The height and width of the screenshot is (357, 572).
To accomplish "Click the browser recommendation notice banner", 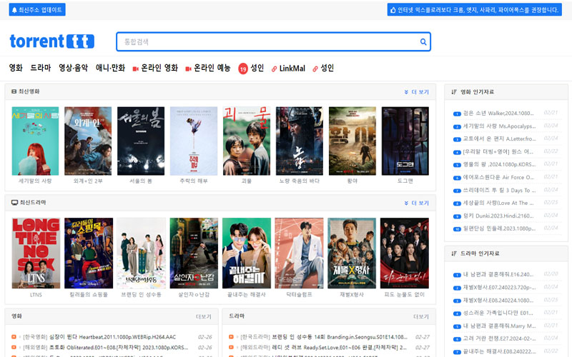I will [474, 10].
